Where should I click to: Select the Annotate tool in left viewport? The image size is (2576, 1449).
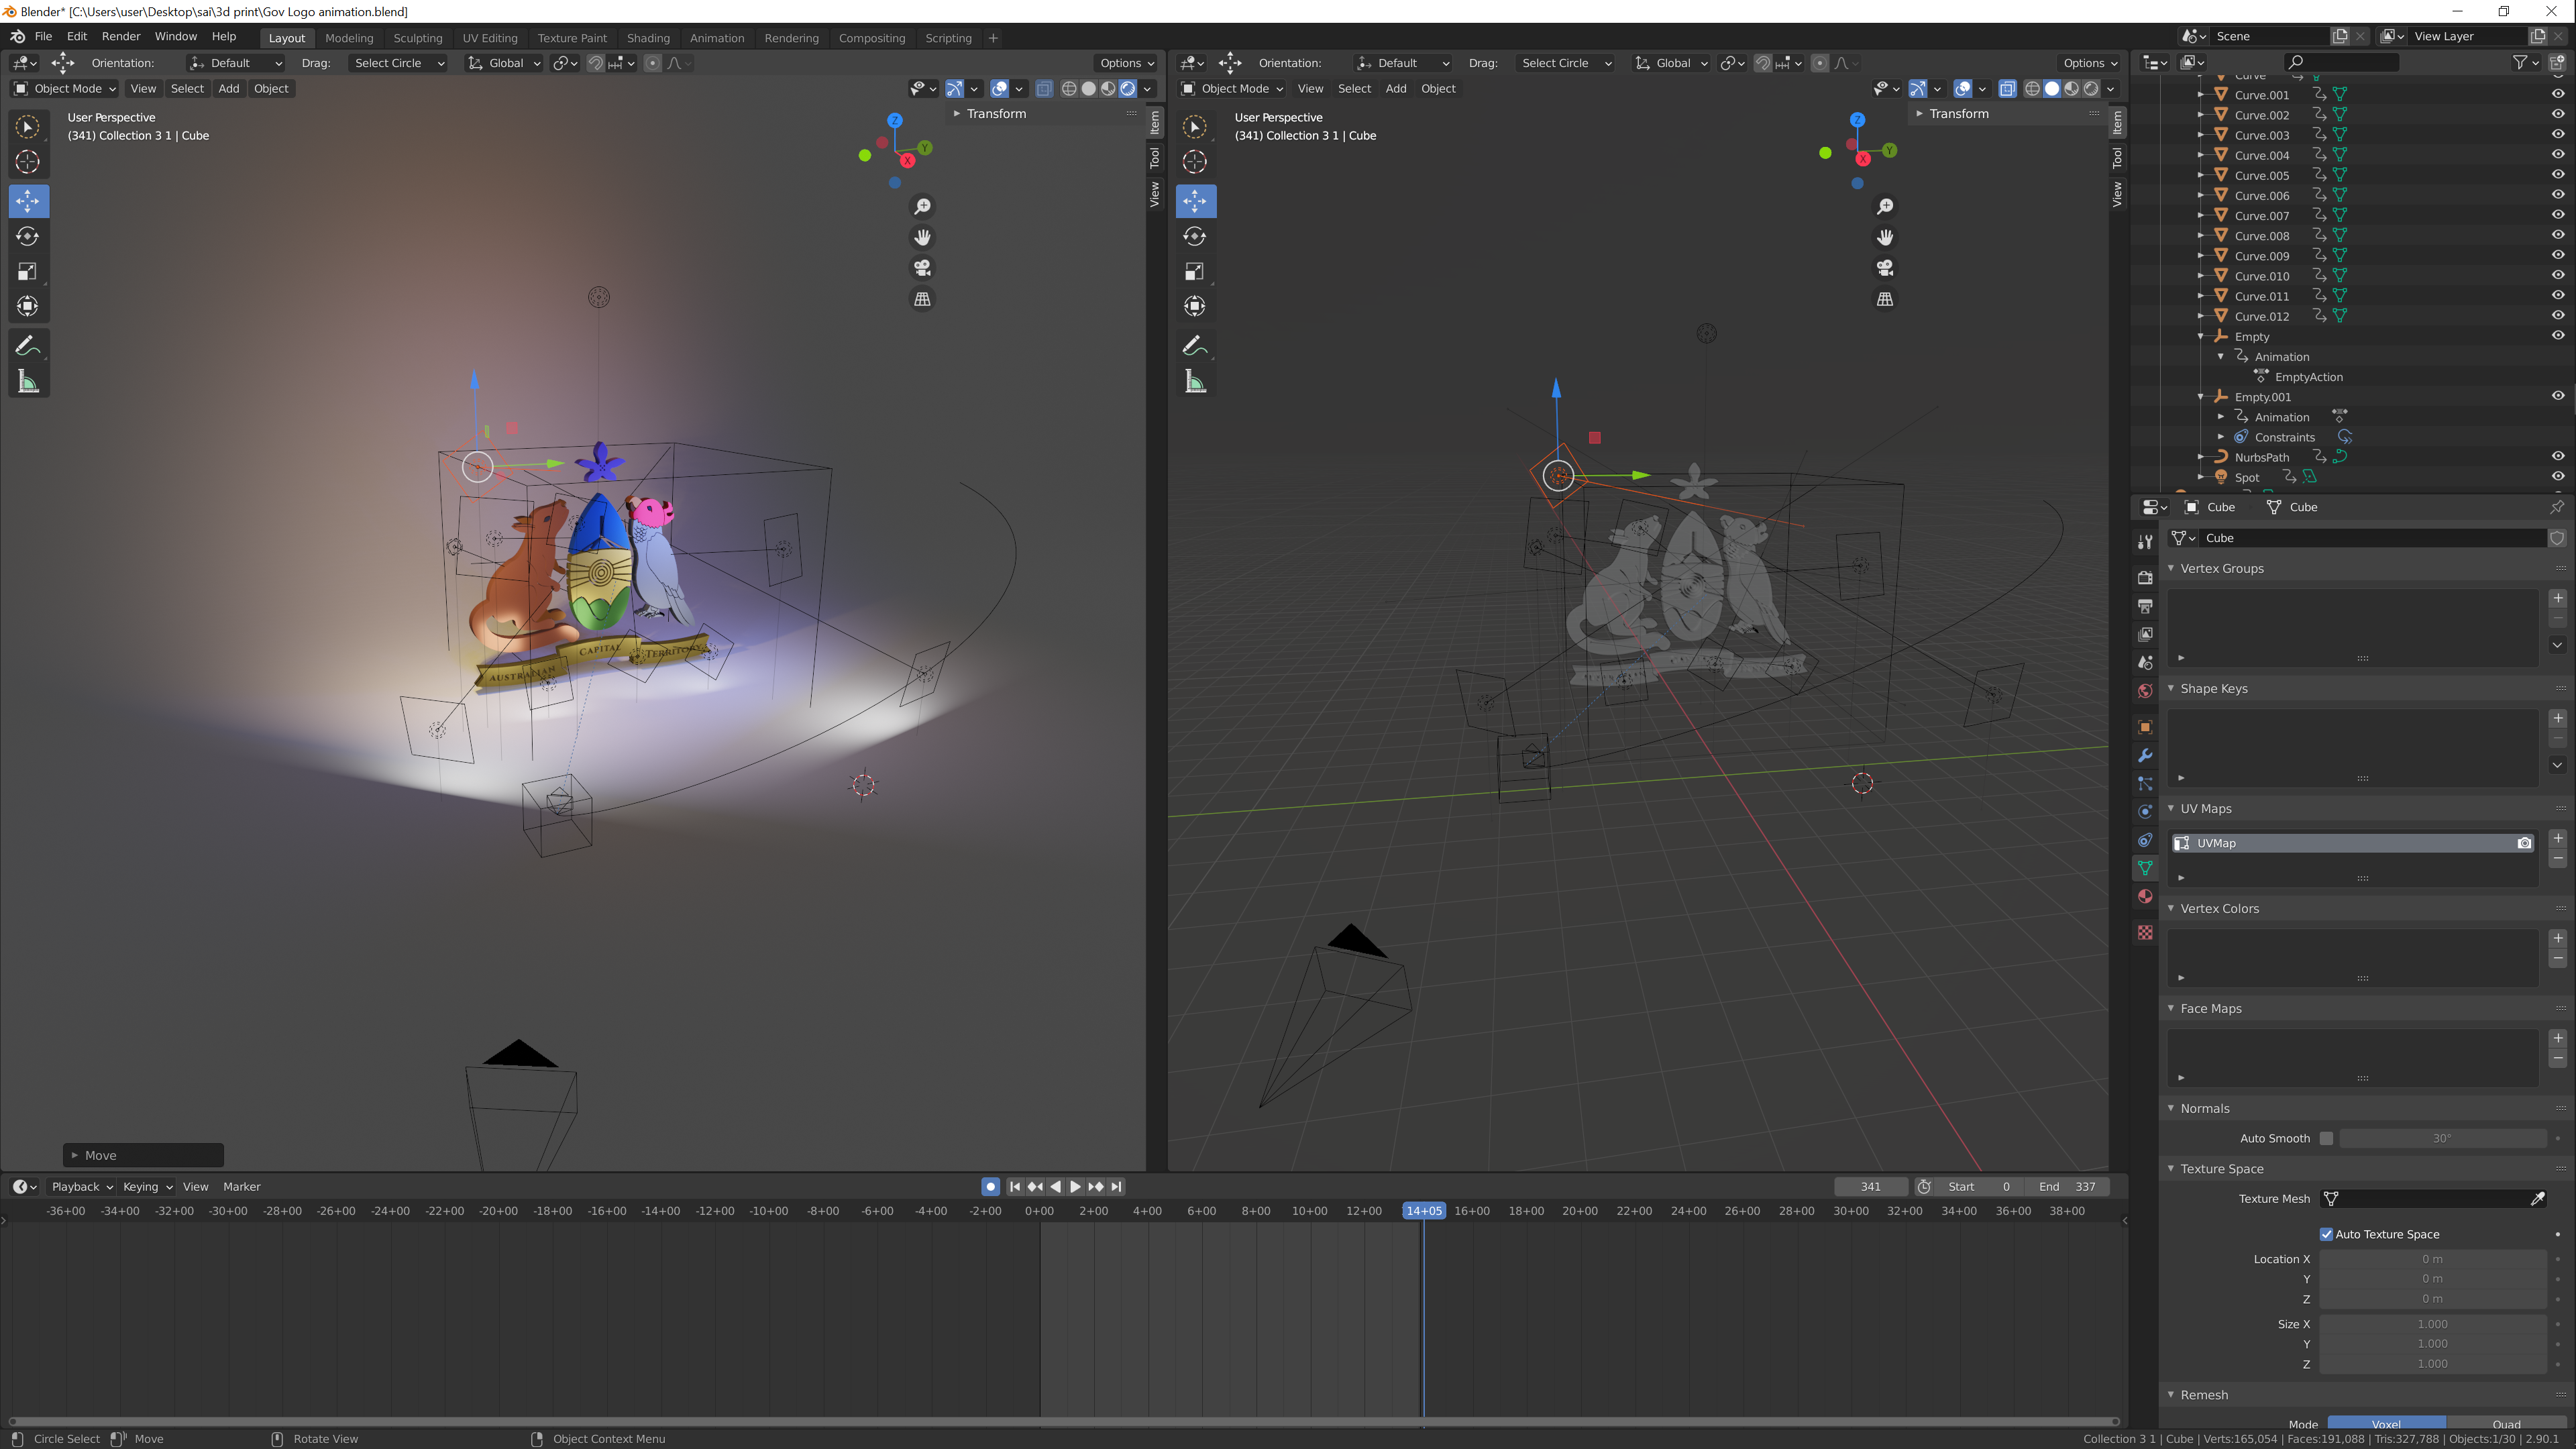tap(28, 346)
